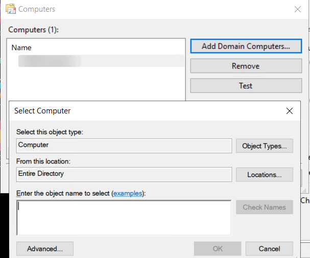Confirm with the OK button

pos(218,249)
